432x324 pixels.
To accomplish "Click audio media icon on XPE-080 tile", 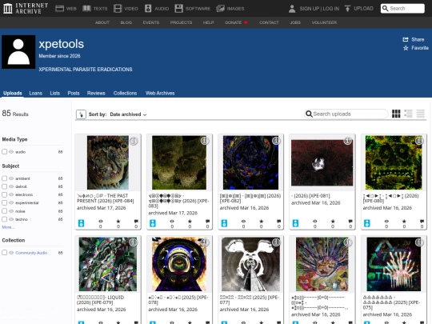I will click(x=367, y=223).
